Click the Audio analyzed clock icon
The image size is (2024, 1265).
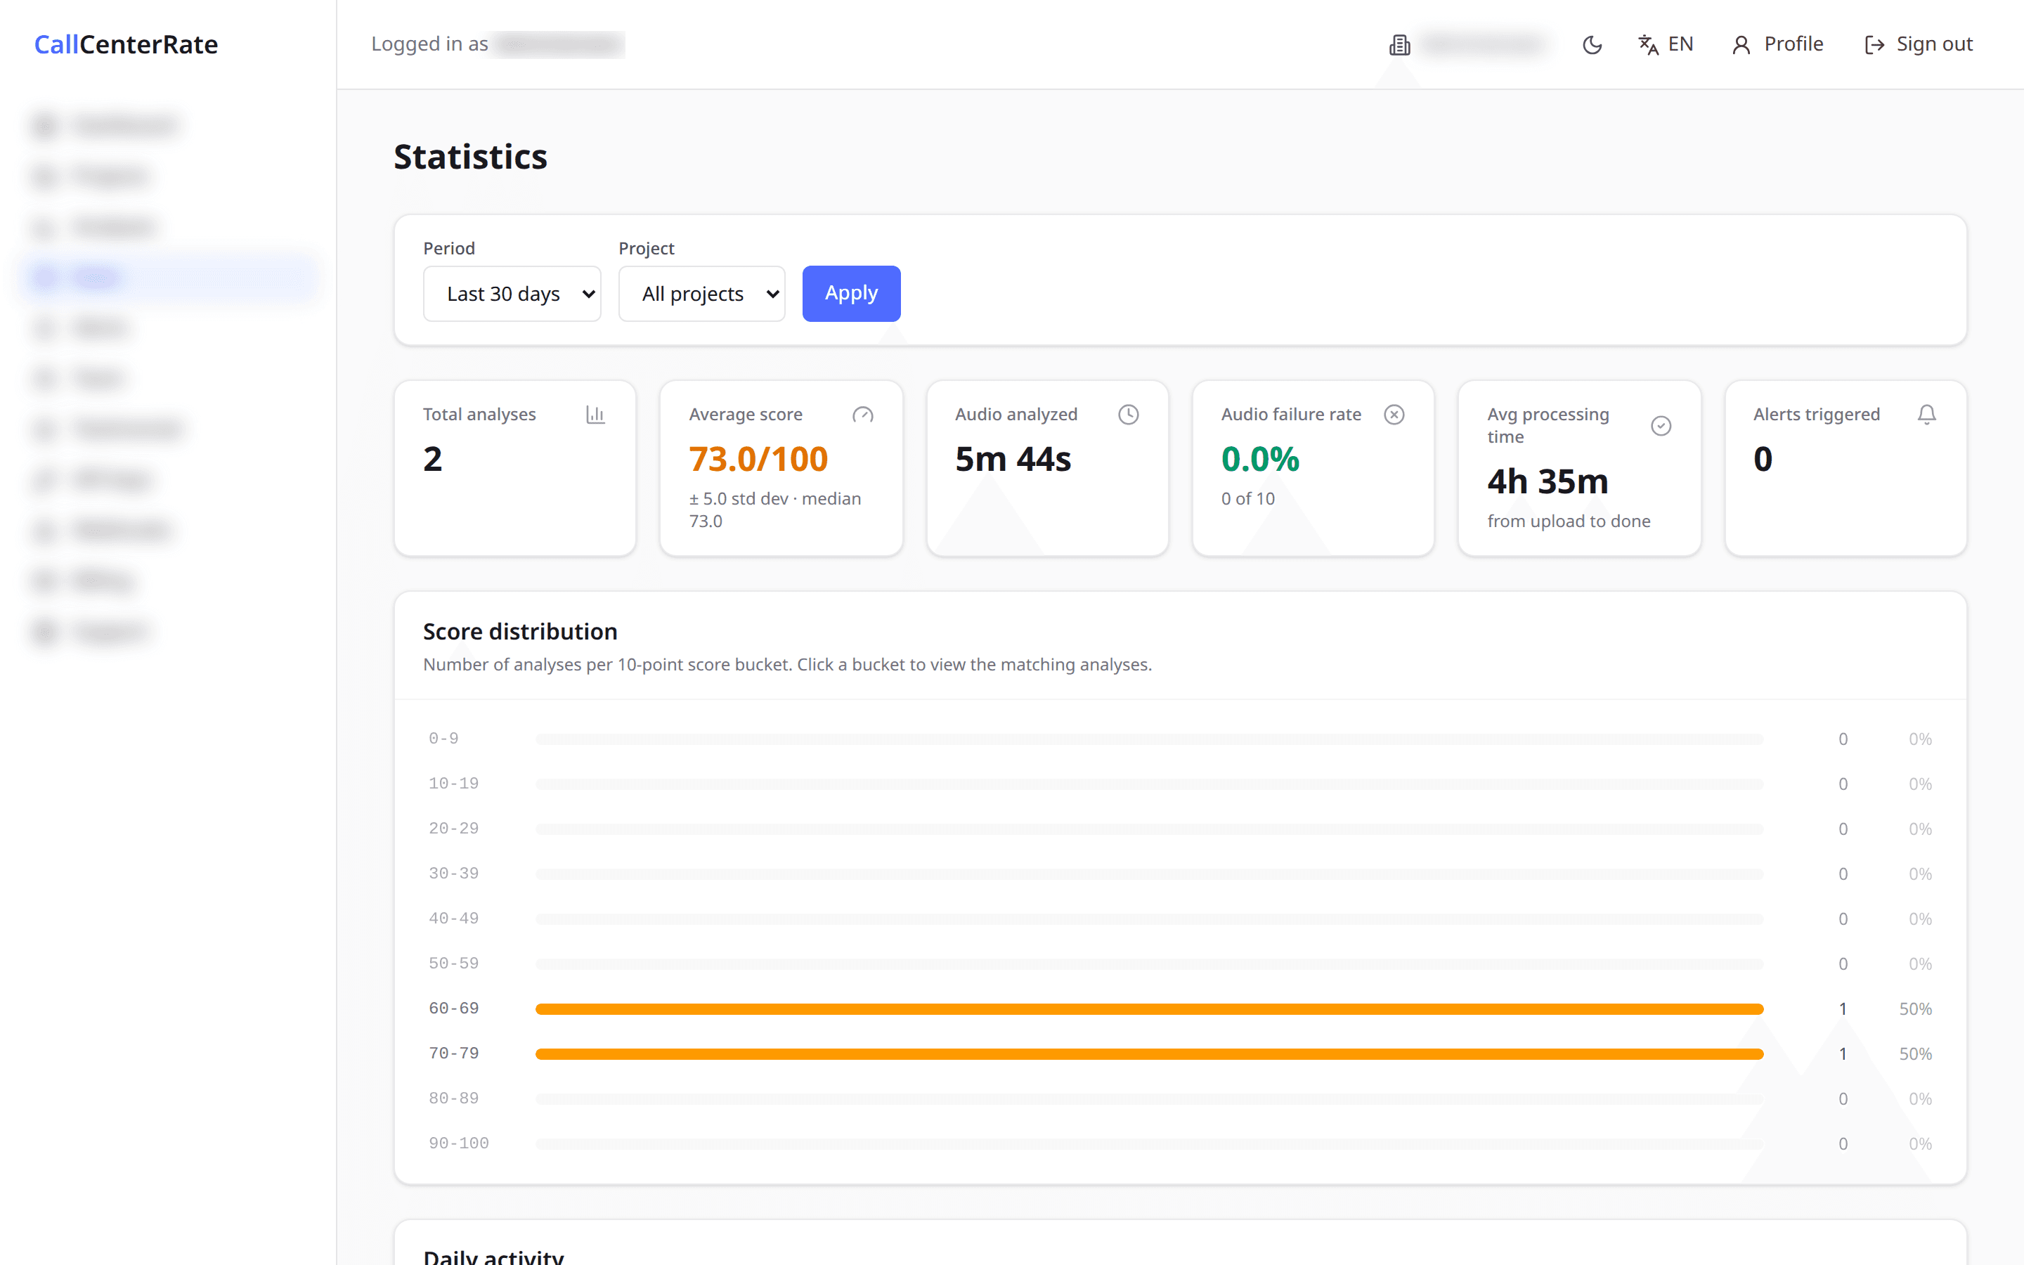(1128, 414)
